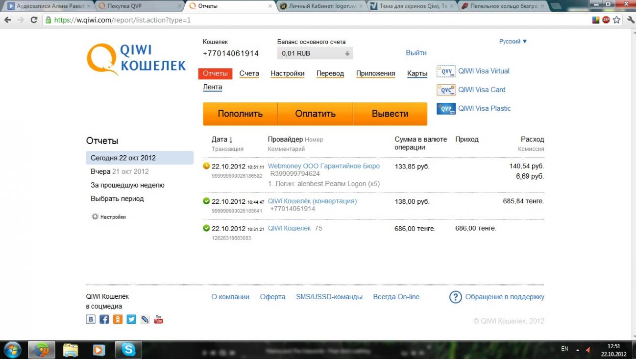Click the support question mark icon
Screen dimensions: 636x359
(x=455, y=297)
